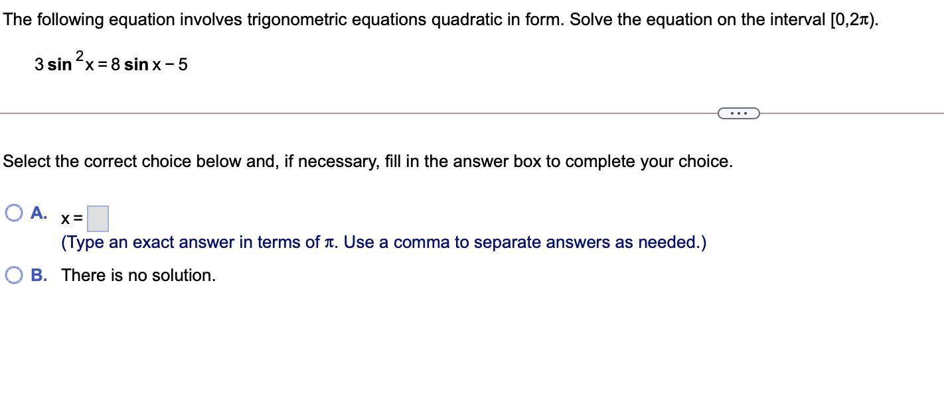Image resolution: width=944 pixels, height=403 pixels.
Task: Click the blue hint about exact answers
Action: 384,243
